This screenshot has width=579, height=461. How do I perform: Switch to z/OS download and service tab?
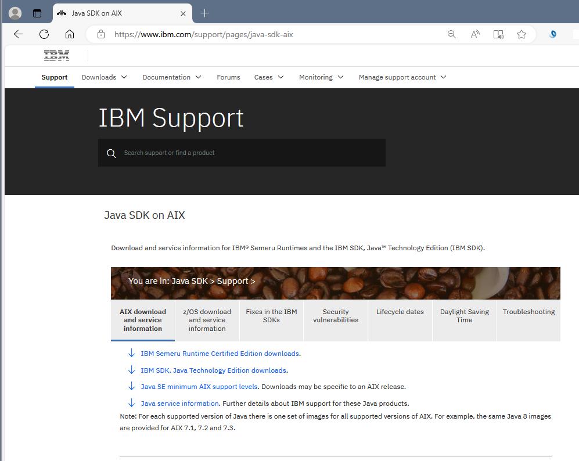[x=207, y=320]
